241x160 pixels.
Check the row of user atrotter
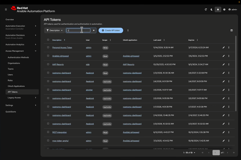click(48, 90)
